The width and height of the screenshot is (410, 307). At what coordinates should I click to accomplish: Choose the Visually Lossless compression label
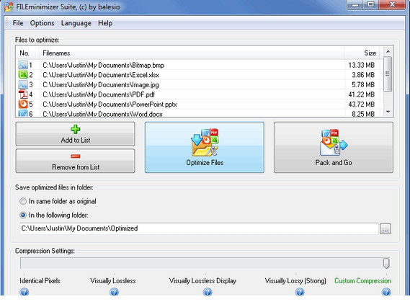[113, 280]
